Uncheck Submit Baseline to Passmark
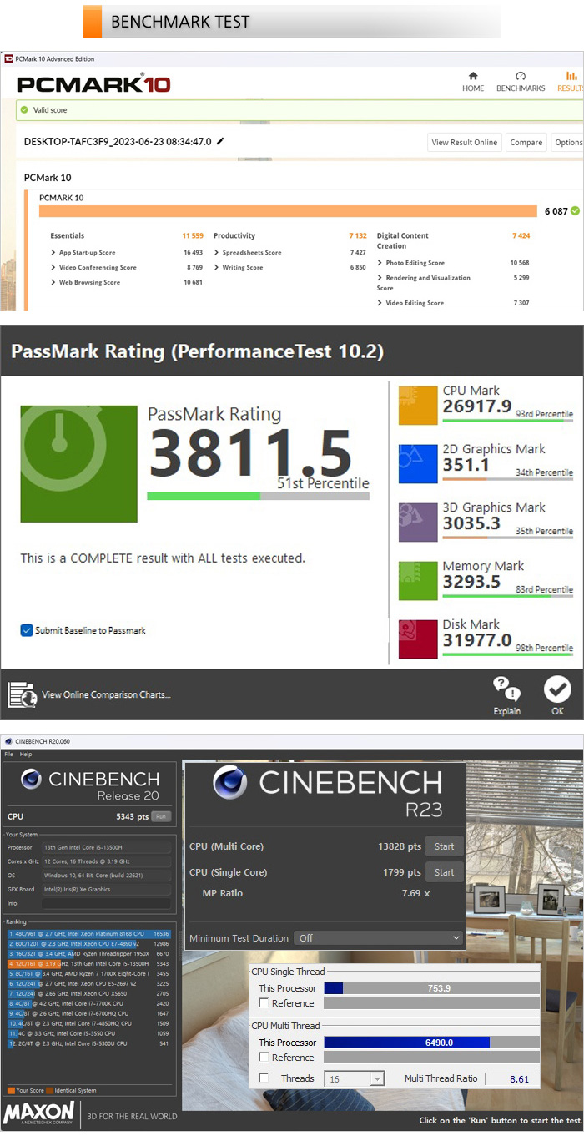The height and width of the screenshot is (1136, 584). pos(27,630)
